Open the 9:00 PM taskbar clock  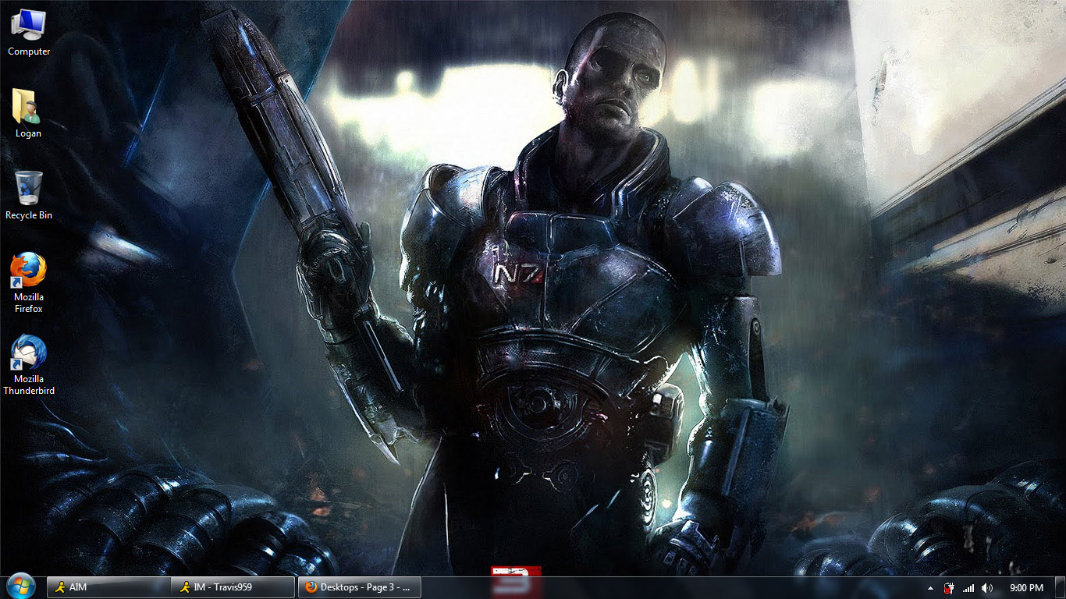pos(1026,588)
